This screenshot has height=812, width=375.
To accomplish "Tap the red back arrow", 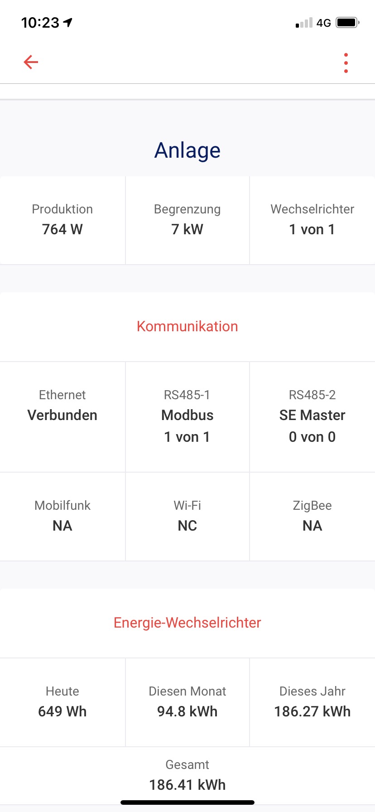I will pos(31,62).
